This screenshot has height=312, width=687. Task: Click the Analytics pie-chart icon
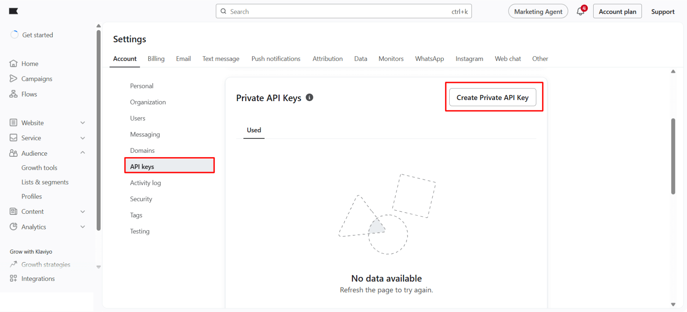(x=13, y=227)
